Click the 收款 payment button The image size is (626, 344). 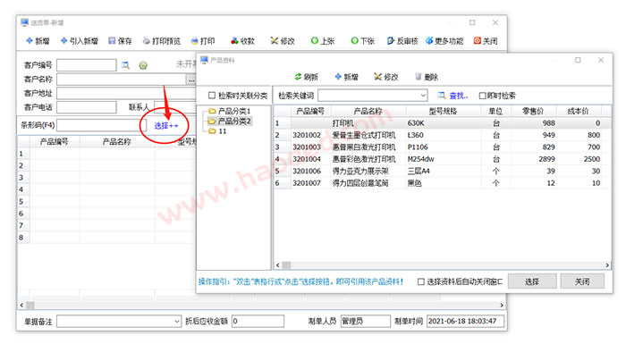point(242,41)
